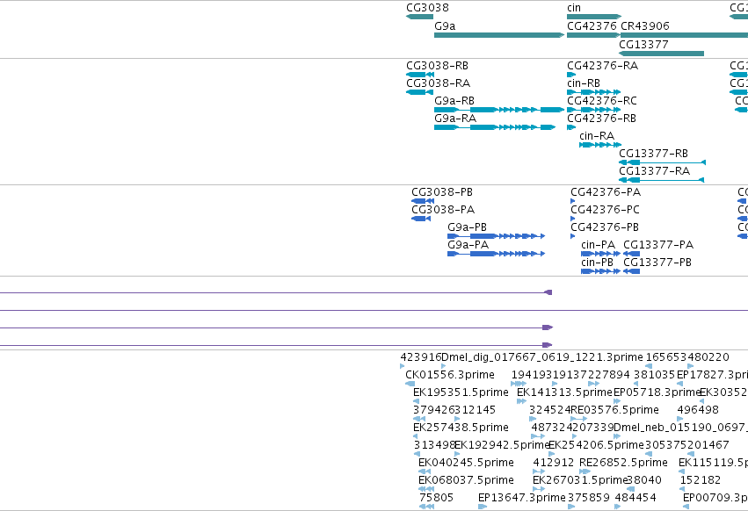Select EST CK01556.3prime
Screen dimensions: 748x511
[x=410, y=384]
